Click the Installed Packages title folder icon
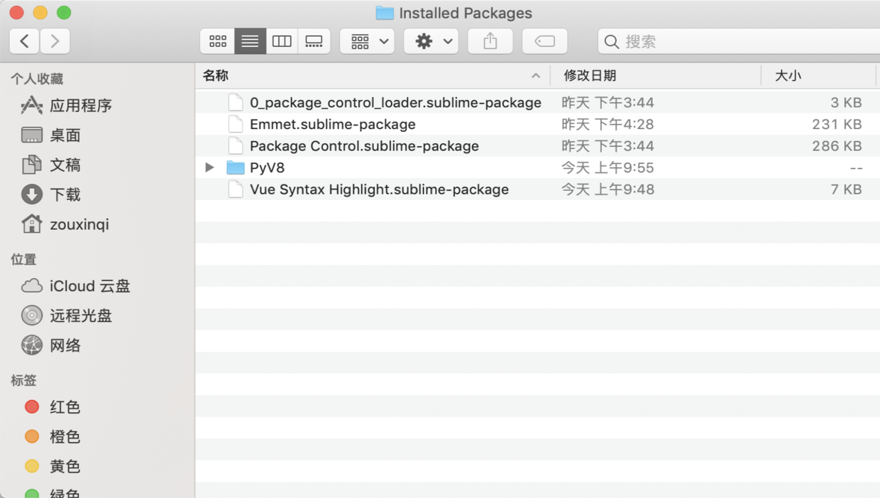Image resolution: width=880 pixels, height=498 pixels. (x=385, y=13)
